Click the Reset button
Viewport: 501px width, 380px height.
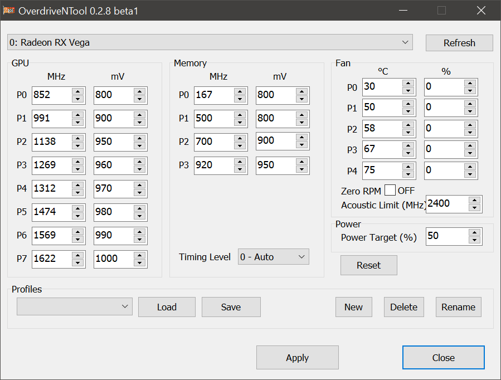[369, 265]
